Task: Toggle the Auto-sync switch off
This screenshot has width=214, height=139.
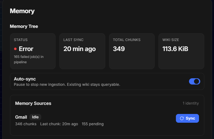Action: (x=195, y=81)
